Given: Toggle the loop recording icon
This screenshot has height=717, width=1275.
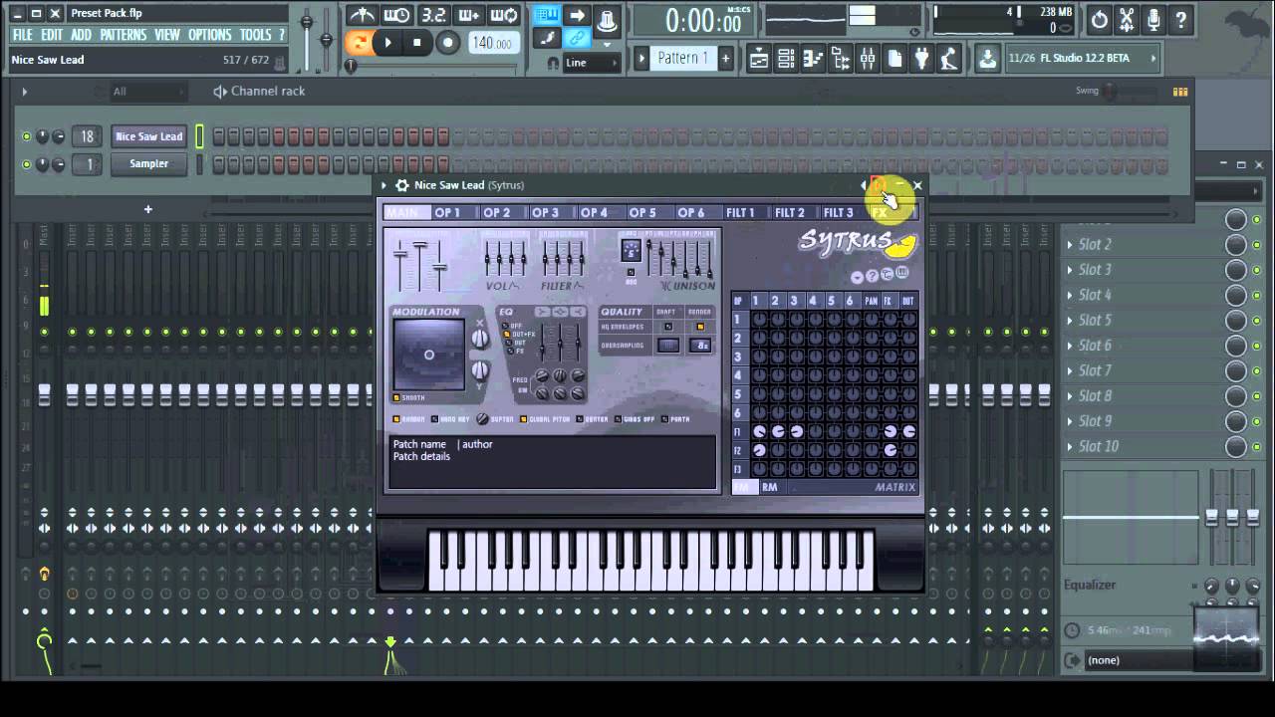Looking at the screenshot, I should (504, 15).
